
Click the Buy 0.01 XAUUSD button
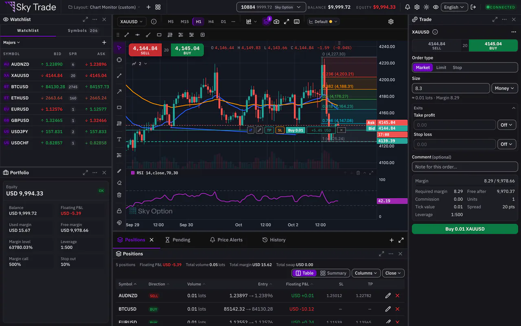pos(465,229)
